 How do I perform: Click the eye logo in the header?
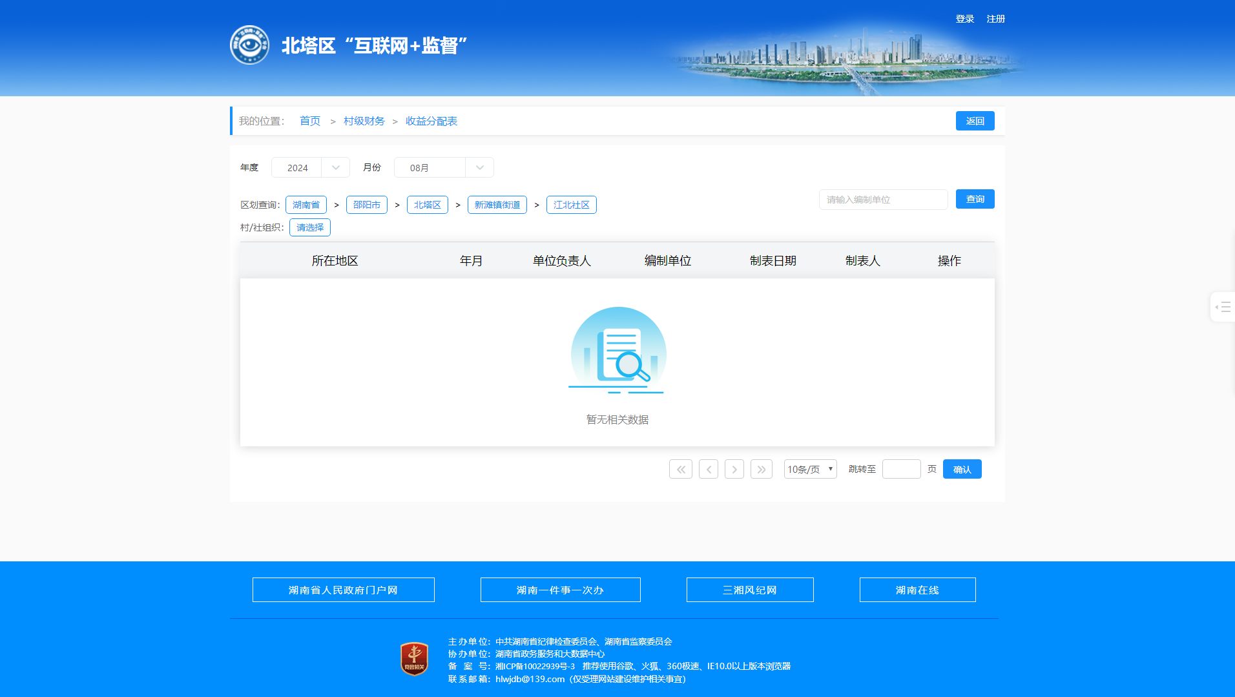click(x=249, y=45)
